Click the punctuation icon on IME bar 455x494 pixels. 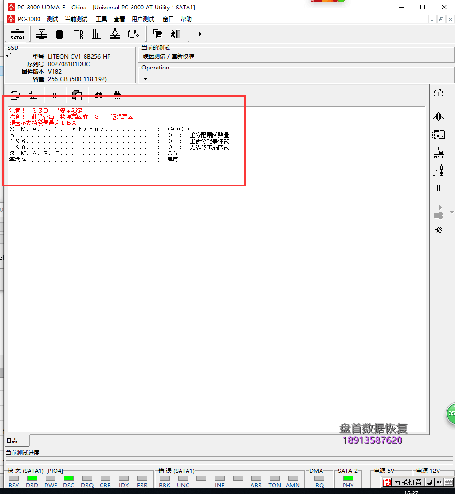[439, 482]
